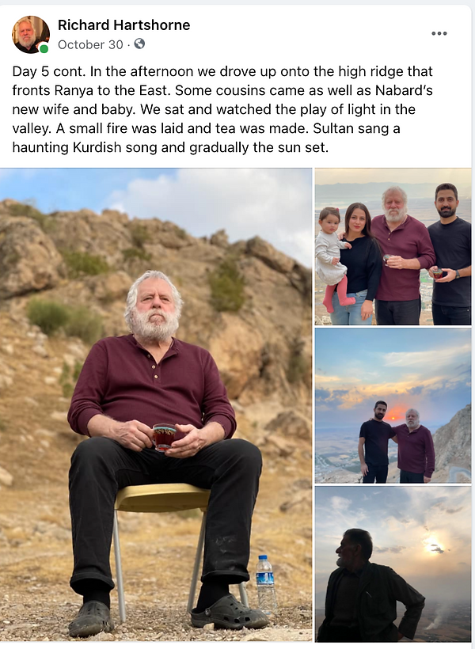Open the three-dot post options menu
This screenshot has width=475, height=649.
coord(439,33)
